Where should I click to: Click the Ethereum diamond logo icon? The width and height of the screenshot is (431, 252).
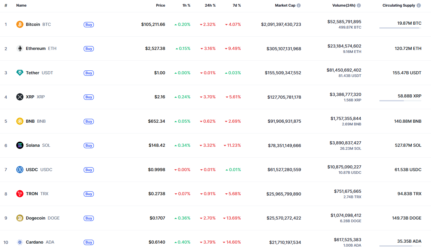pos(20,48)
